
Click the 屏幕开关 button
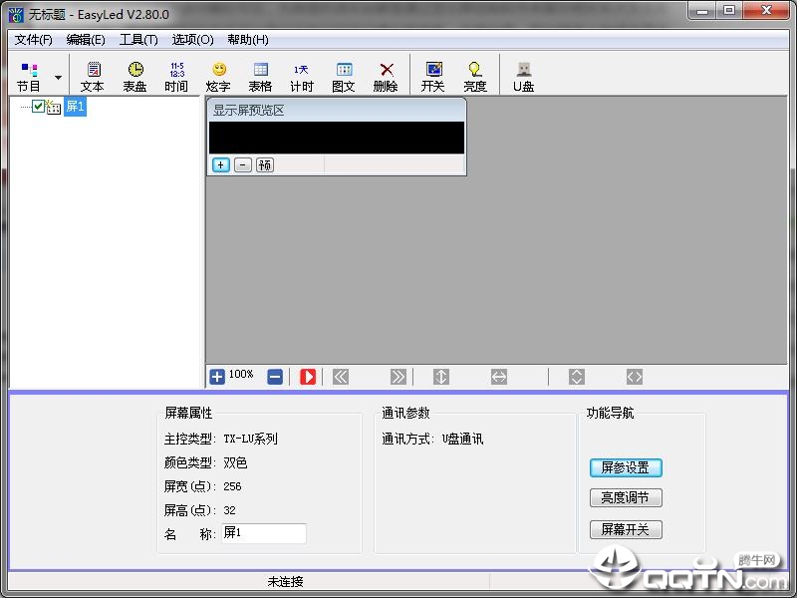(626, 530)
